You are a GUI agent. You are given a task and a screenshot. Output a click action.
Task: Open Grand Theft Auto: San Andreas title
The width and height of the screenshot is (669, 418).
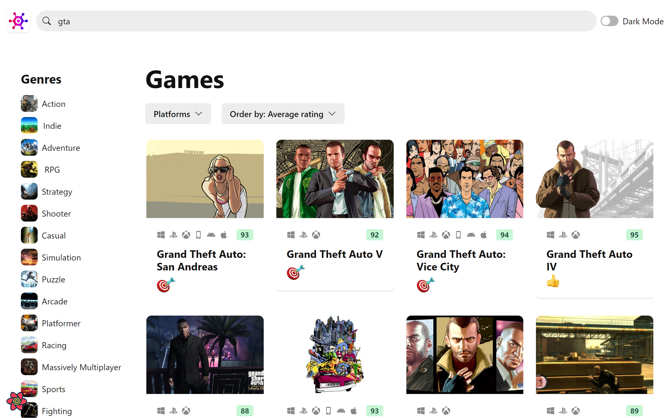[201, 260]
